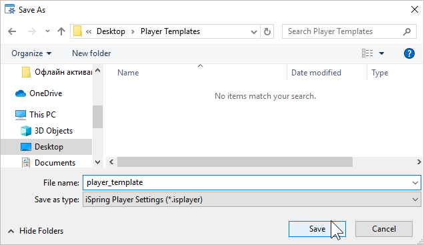Expand the File name history dropdown
Screen dimensions: 424x245
tap(415, 183)
